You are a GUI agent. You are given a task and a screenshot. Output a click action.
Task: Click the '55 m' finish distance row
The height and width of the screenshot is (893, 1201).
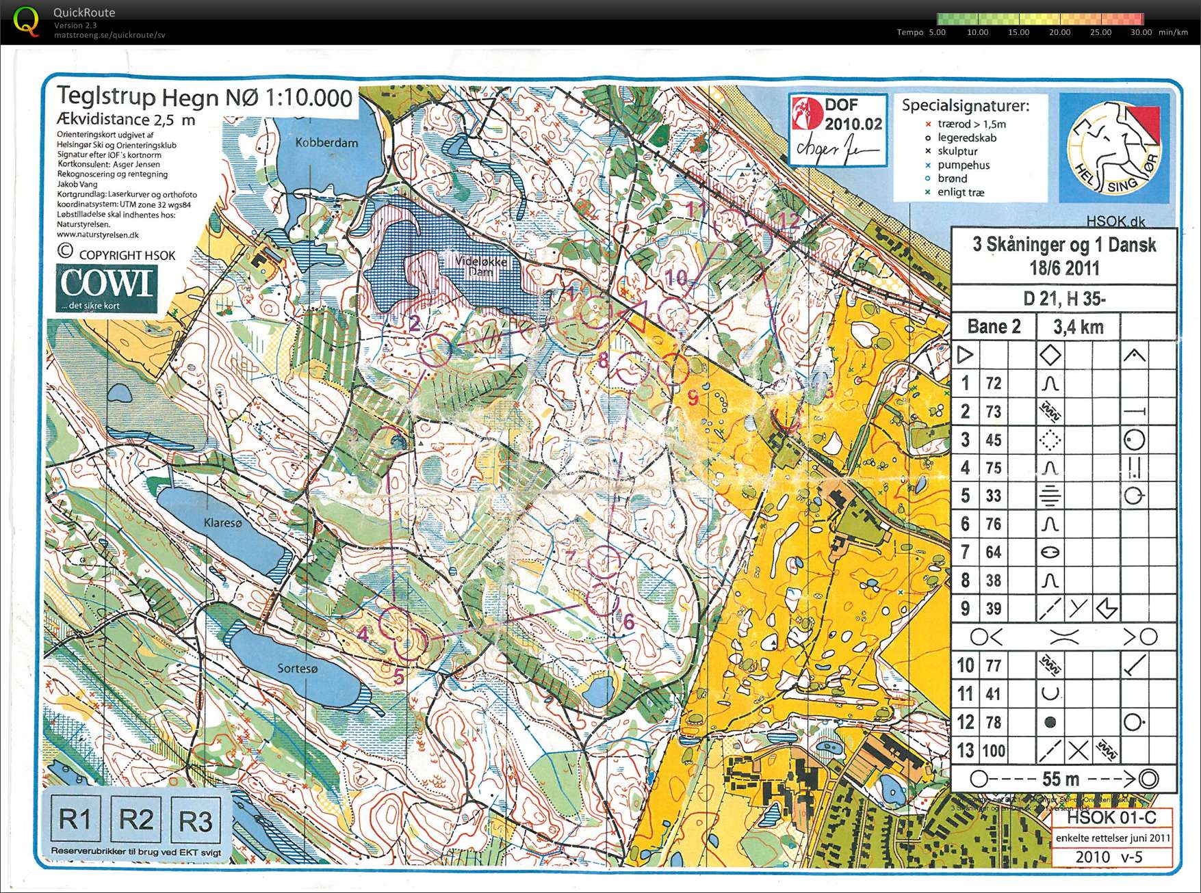click(x=1064, y=779)
